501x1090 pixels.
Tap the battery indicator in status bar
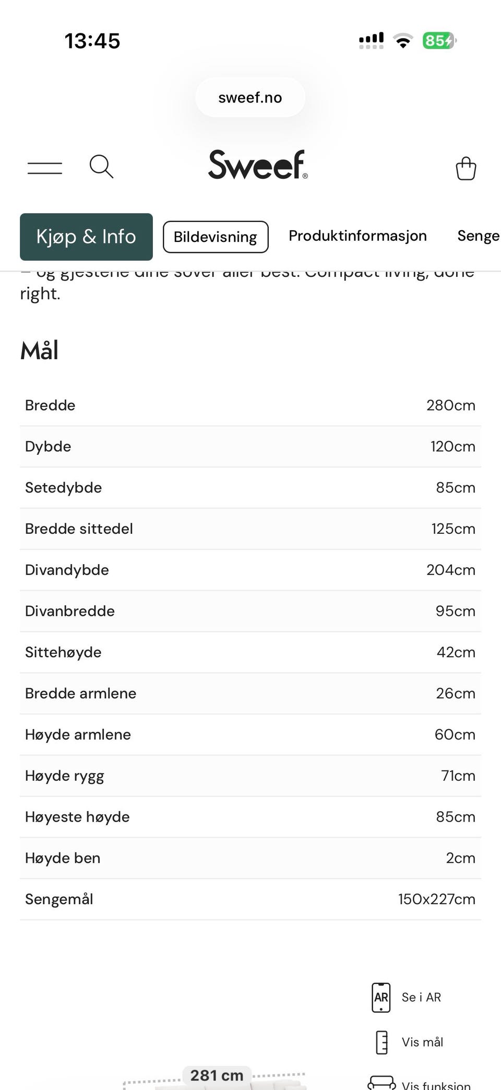point(439,41)
